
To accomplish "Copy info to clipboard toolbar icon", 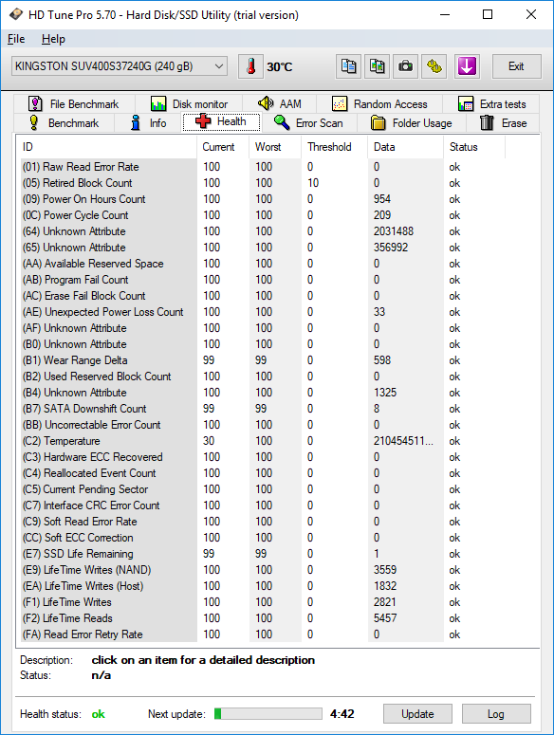I will click(348, 66).
